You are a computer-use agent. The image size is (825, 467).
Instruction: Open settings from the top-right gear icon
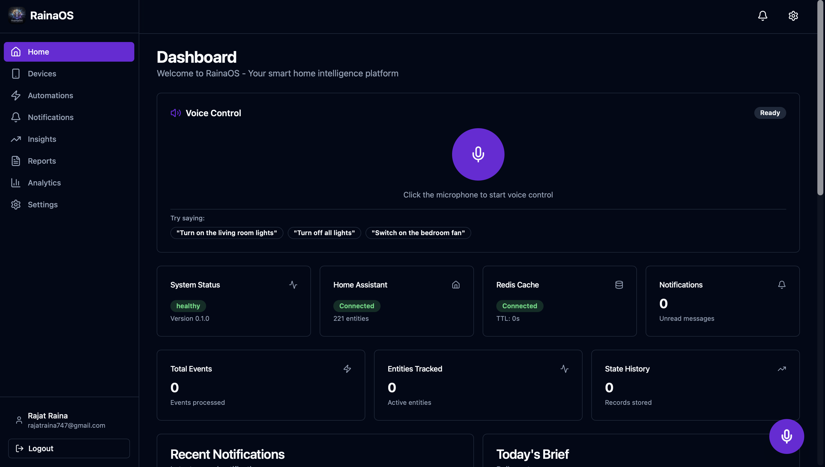coord(793,15)
